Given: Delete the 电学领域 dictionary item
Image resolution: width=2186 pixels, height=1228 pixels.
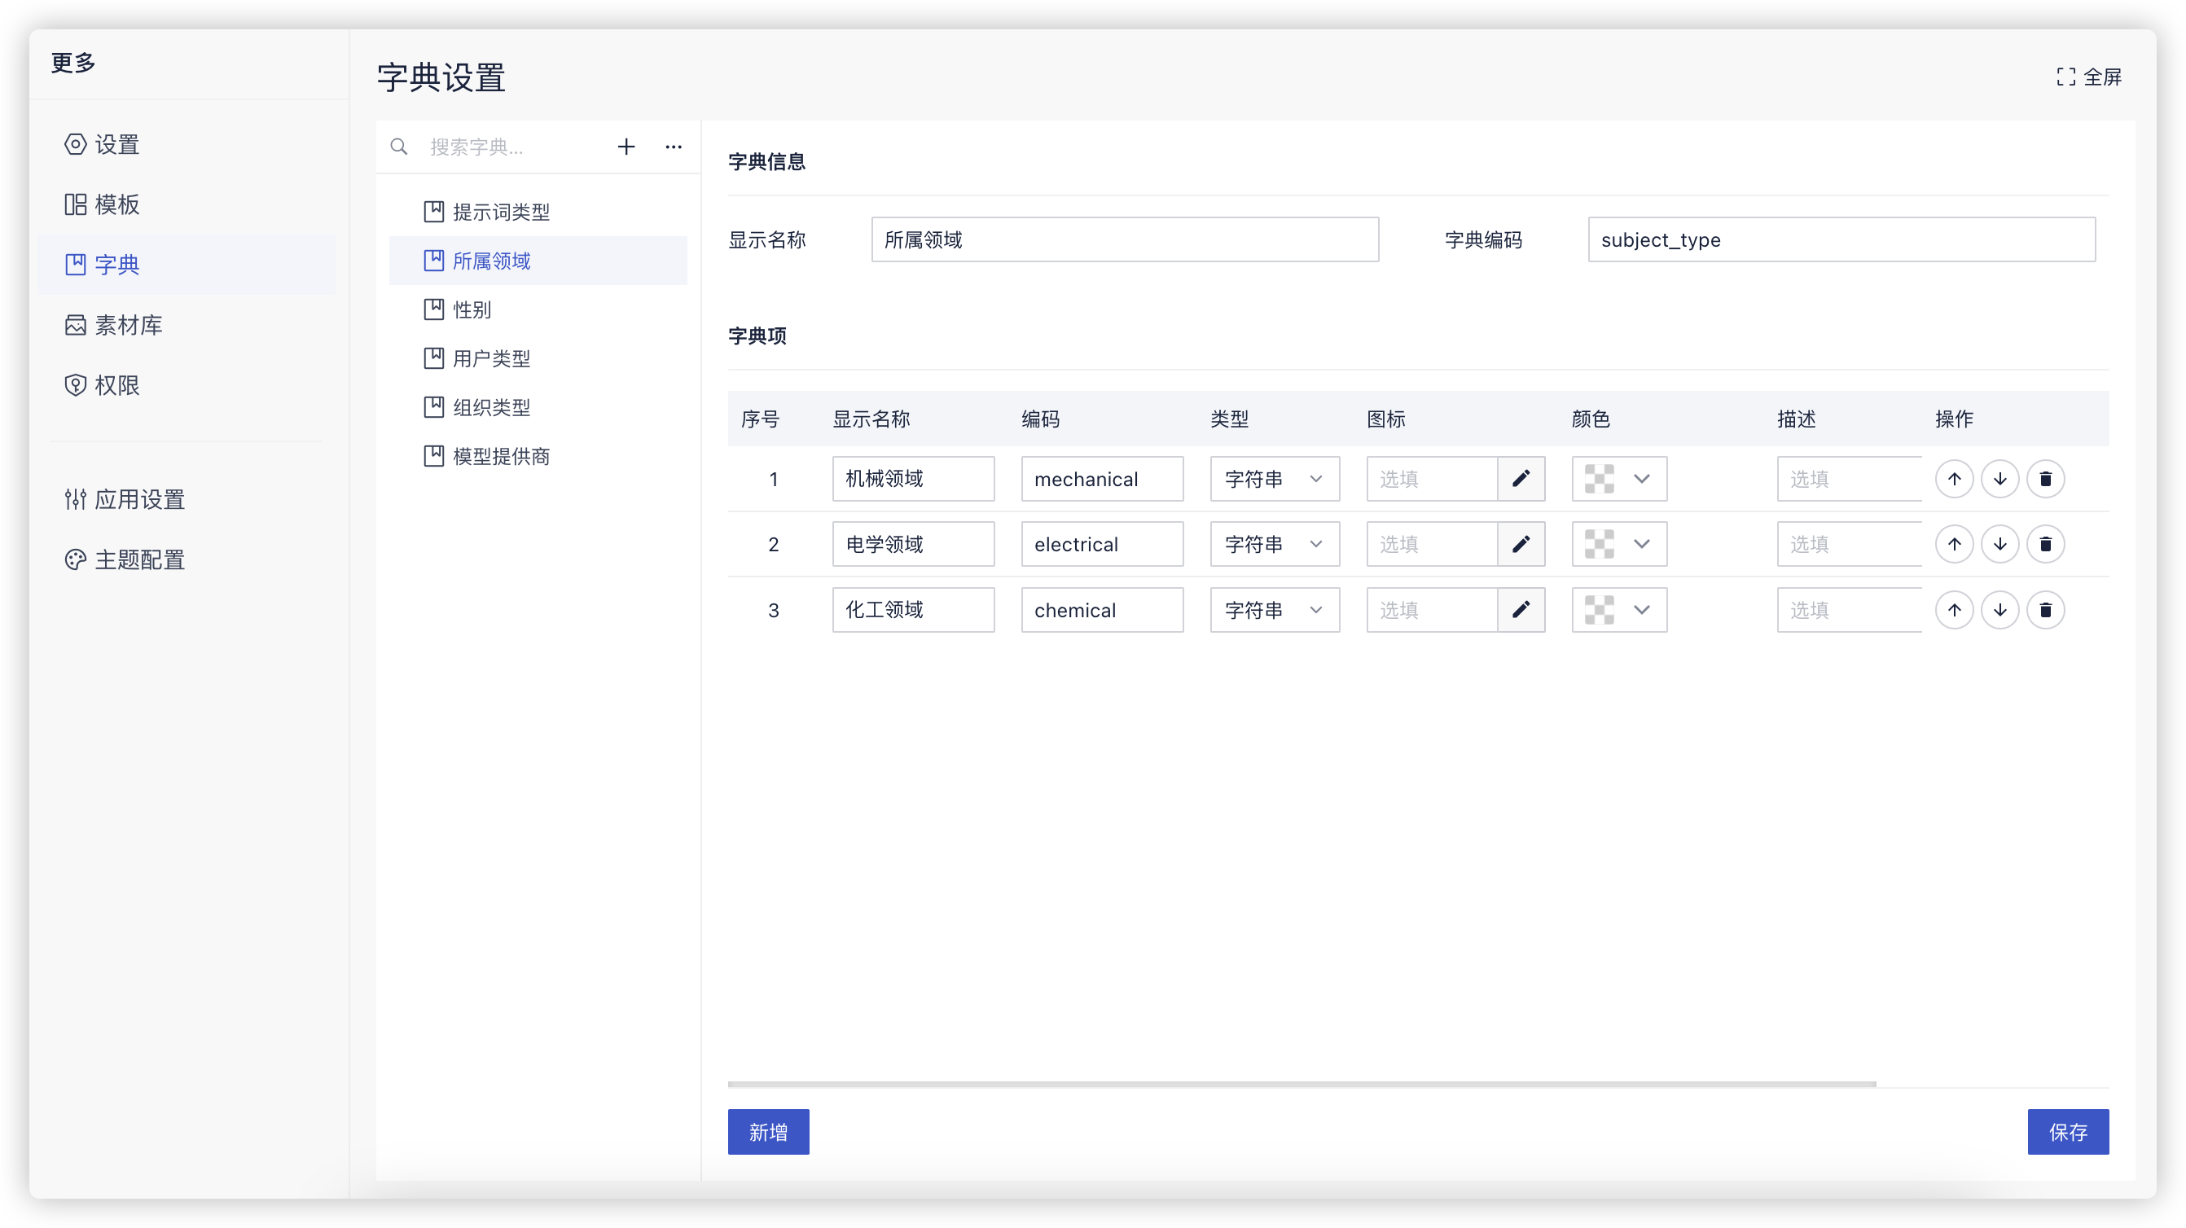Looking at the screenshot, I should (2045, 544).
